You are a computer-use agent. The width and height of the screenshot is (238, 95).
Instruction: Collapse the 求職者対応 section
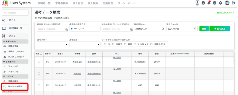15,61
